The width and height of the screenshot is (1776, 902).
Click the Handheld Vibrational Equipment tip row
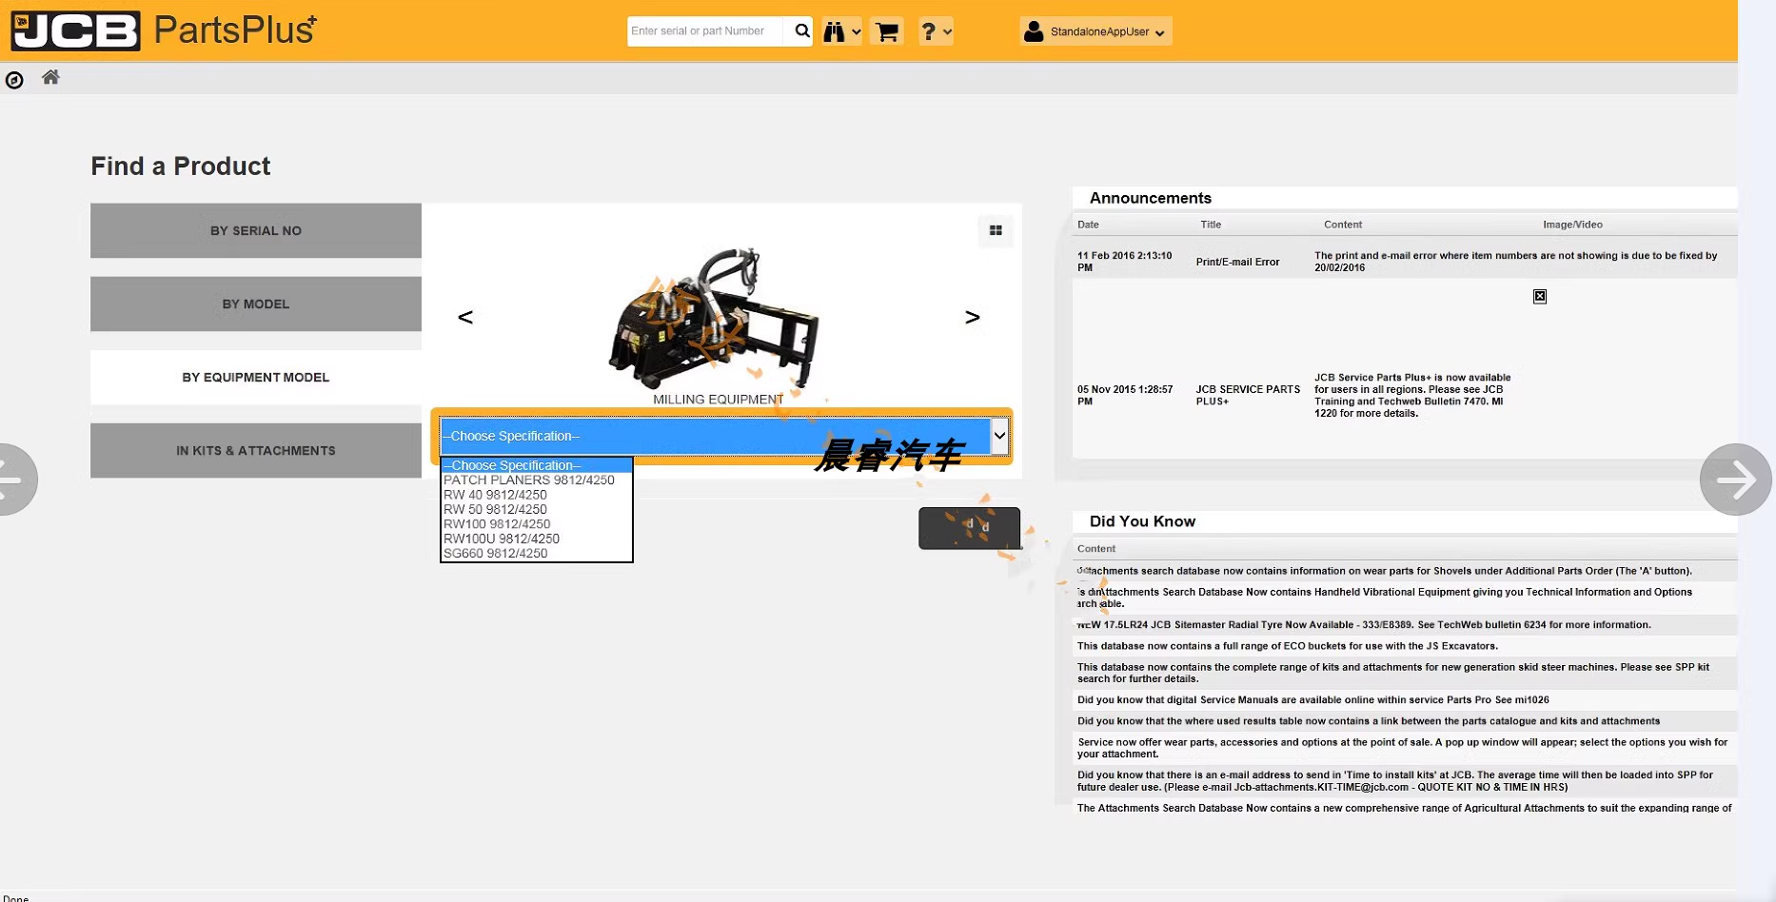point(1405,598)
